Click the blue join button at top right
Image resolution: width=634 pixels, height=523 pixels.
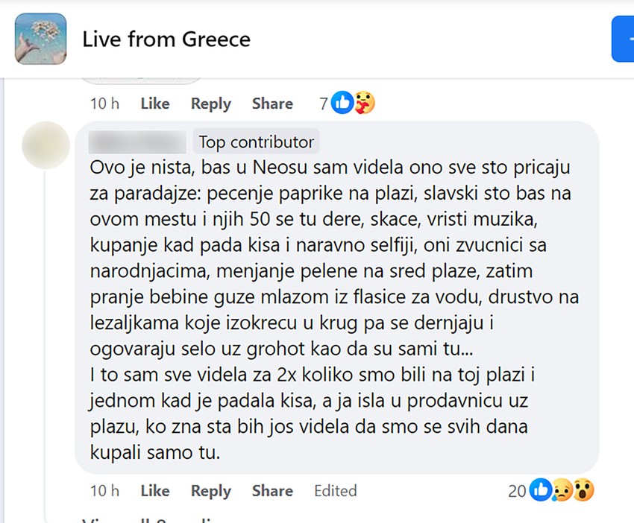[627, 39]
